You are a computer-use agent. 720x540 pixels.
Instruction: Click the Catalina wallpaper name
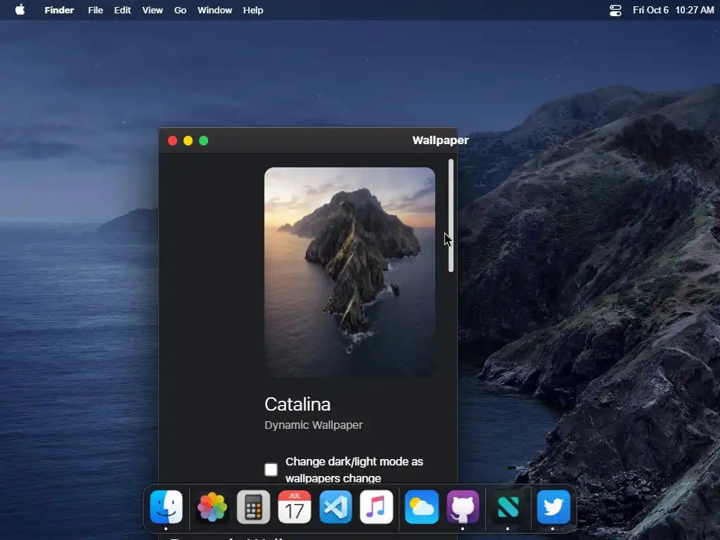coord(297,404)
